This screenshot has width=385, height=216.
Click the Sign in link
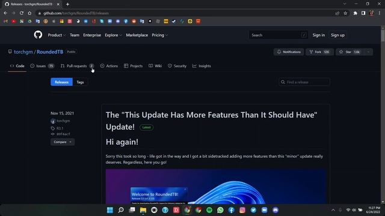[318, 35]
